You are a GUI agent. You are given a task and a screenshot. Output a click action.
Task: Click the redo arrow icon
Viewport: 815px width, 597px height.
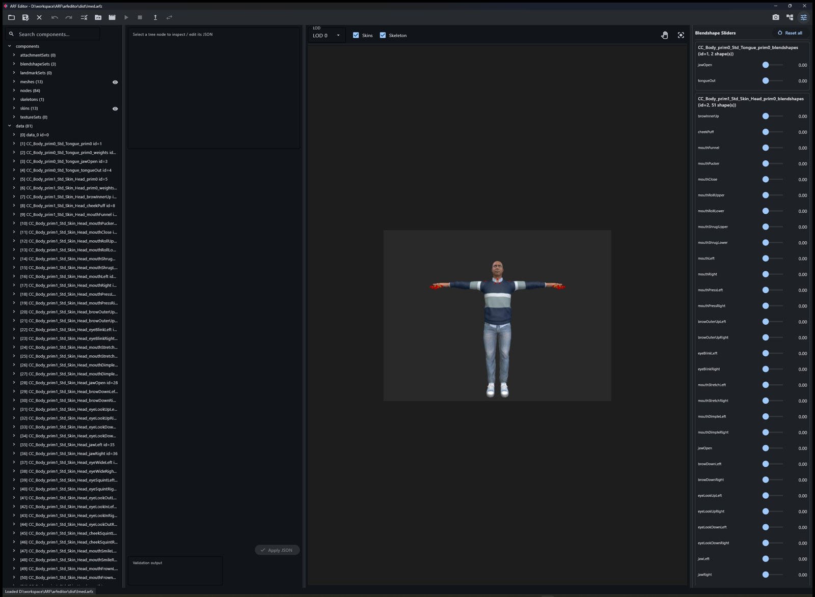[69, 17]
